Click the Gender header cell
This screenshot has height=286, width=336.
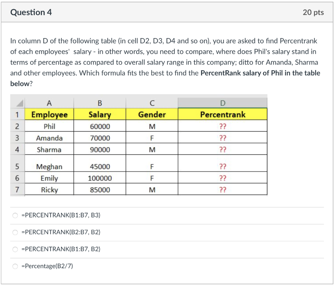pos(152,115)
